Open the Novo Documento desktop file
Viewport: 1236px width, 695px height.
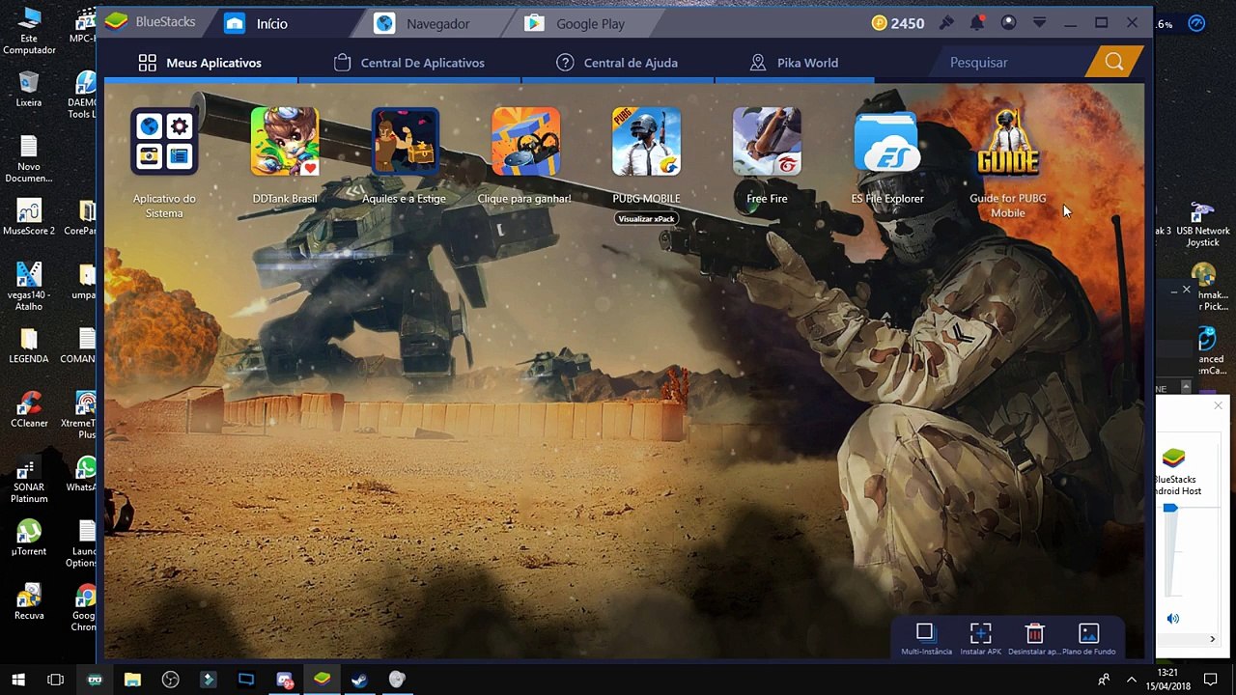coord(29,159)
